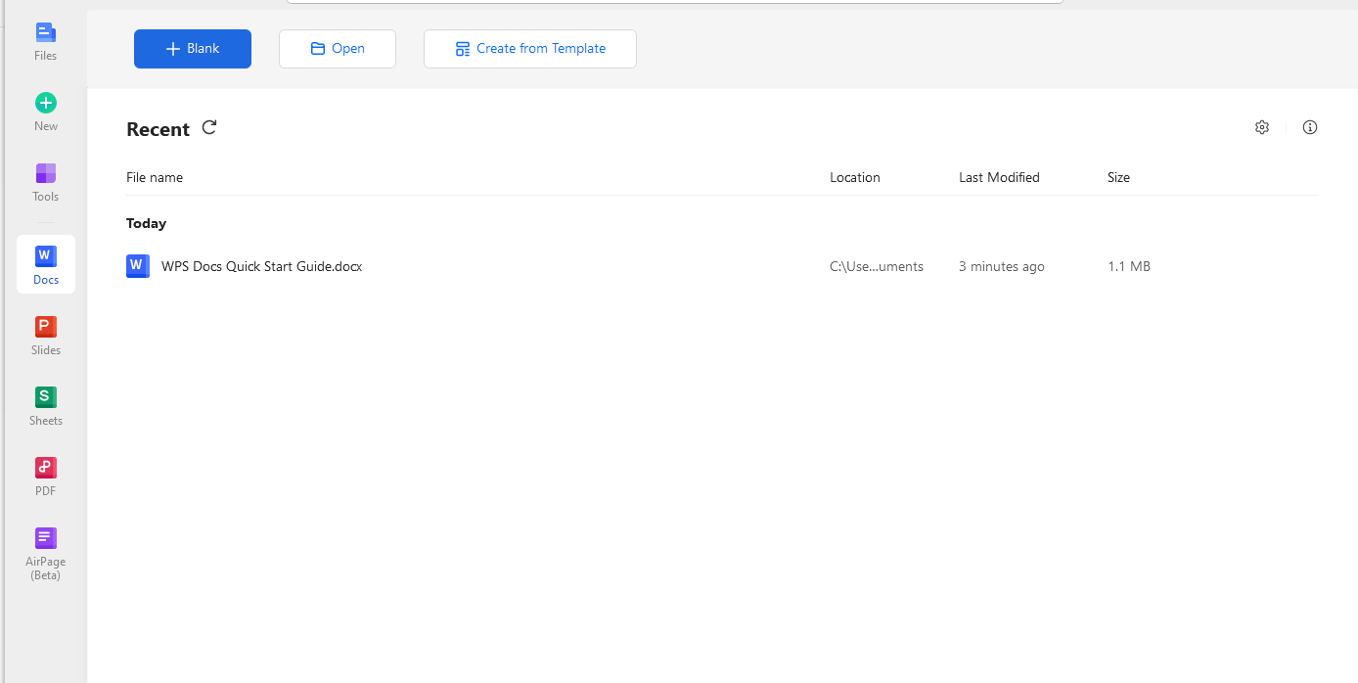Screen dimensions: 1358x683
Task: Open the Tools panel in sidebar
Action: [x=46, y=182]
